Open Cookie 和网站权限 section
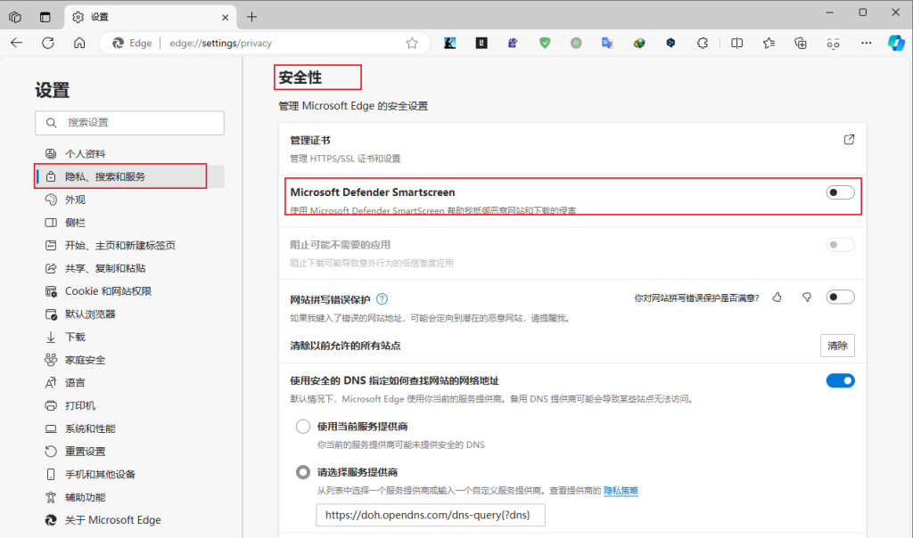This screenshot has height=538, width=913. pyautogui.click(x=129, y=290)
